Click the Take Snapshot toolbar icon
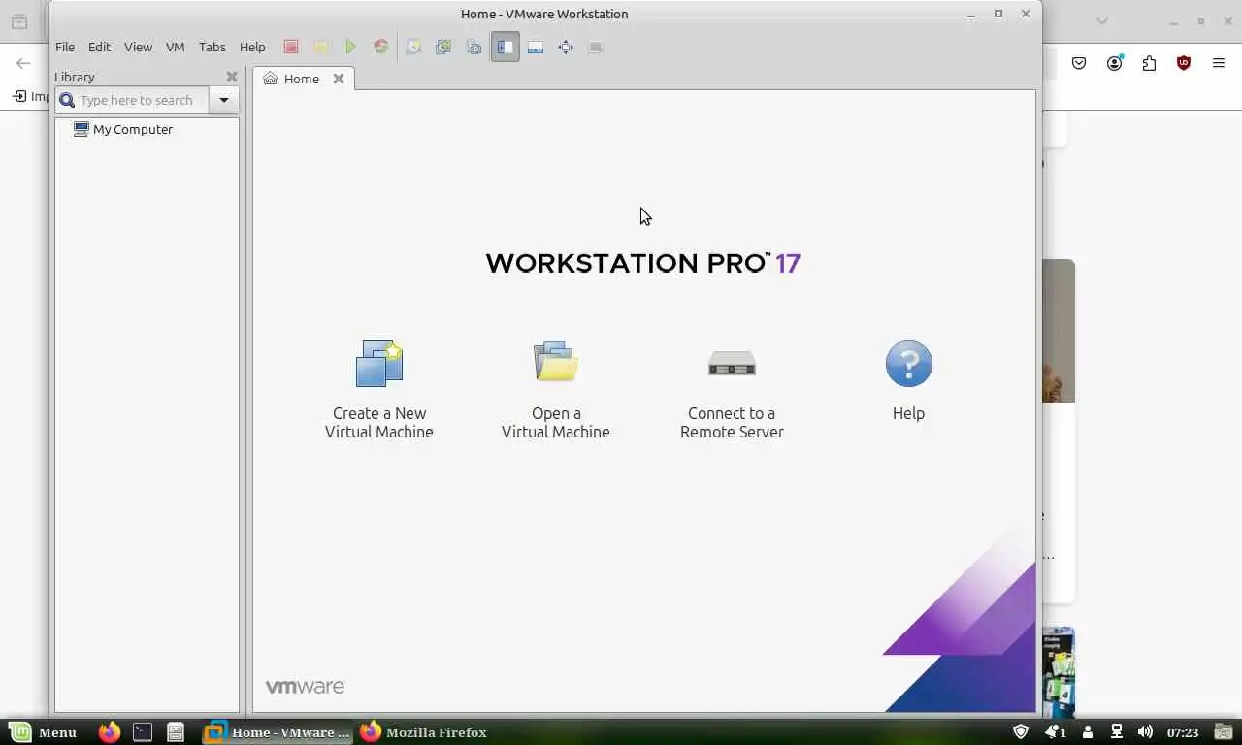 point(413,47)
